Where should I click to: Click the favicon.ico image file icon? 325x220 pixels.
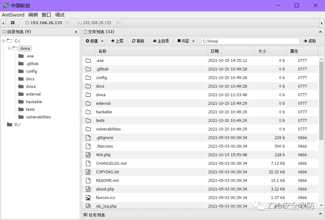pyautogui.click(x=88, y=198)
